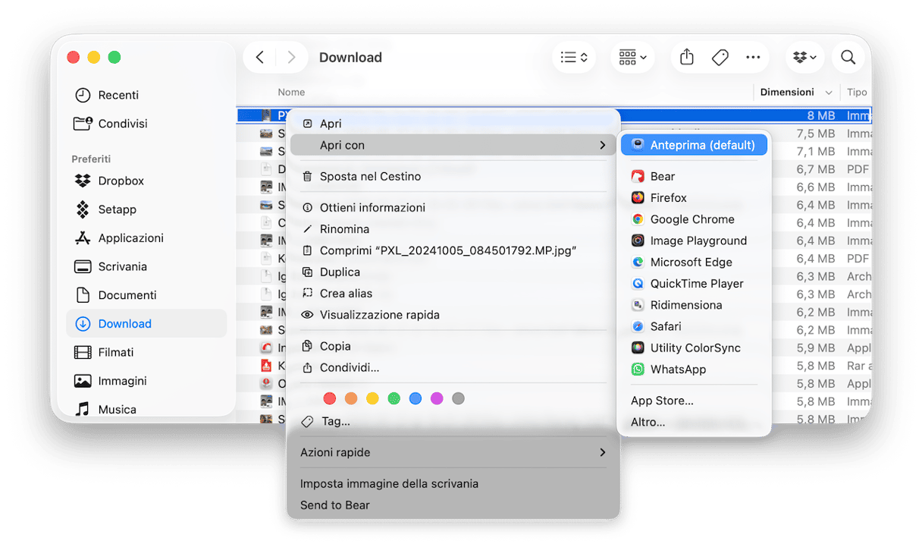The image size is (922, 544).
Task: Choose Duplica in the context menu
Action: pyautogui.click(x=453, y=272)
